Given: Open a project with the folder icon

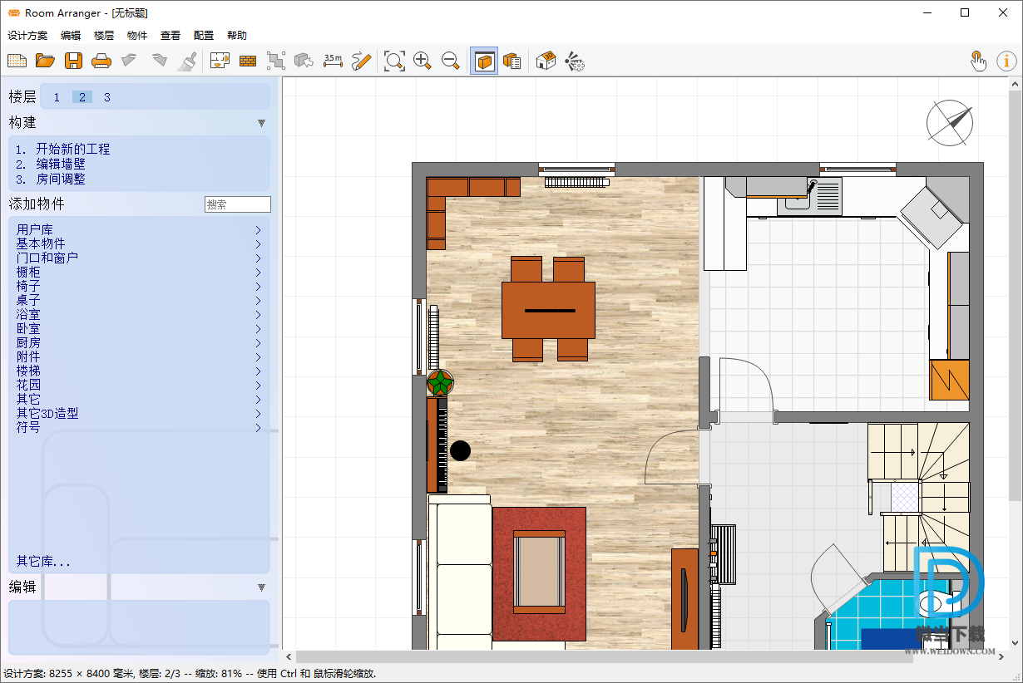Looking at the screenshot, I should [x=45, y=61].
